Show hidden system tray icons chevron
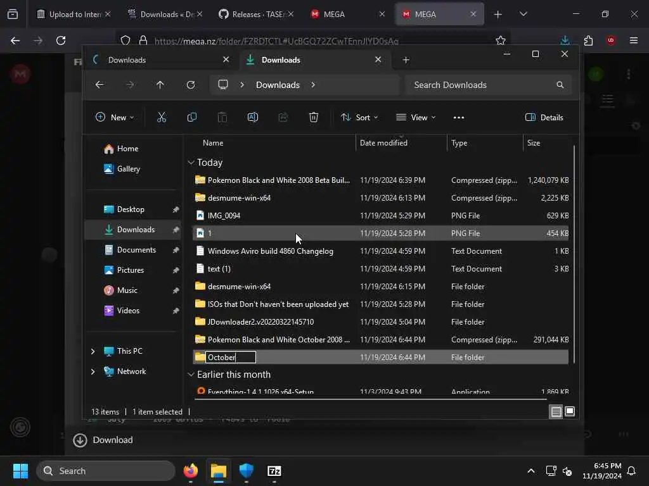Screen dimensions: 649x486 [x=530, y=471]
